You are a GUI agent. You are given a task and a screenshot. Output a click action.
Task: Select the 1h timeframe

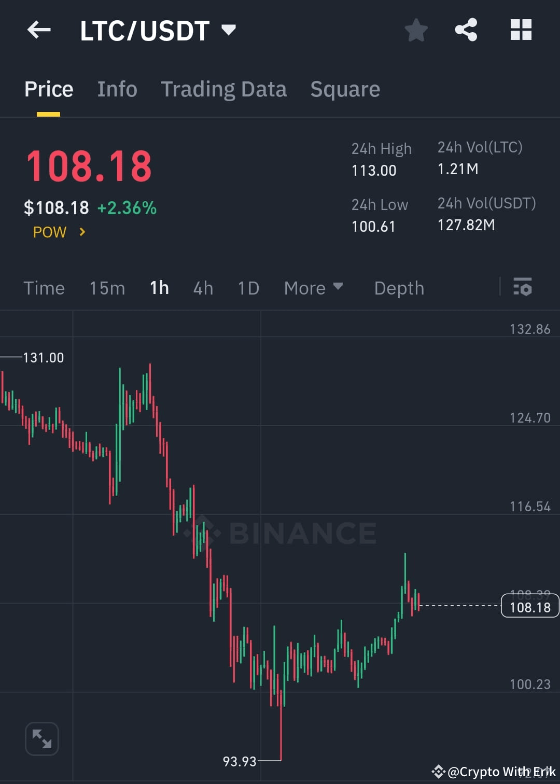(x=159, y=288)
